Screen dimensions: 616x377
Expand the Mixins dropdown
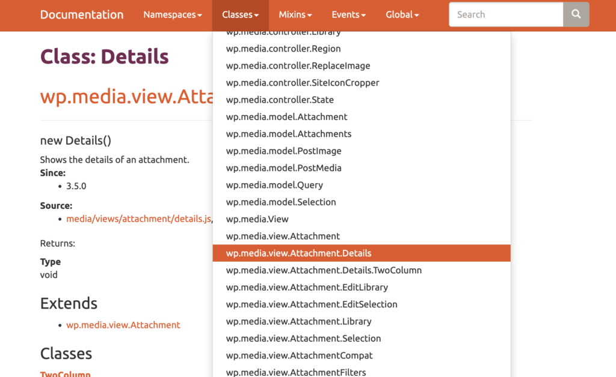pos(295,14)
